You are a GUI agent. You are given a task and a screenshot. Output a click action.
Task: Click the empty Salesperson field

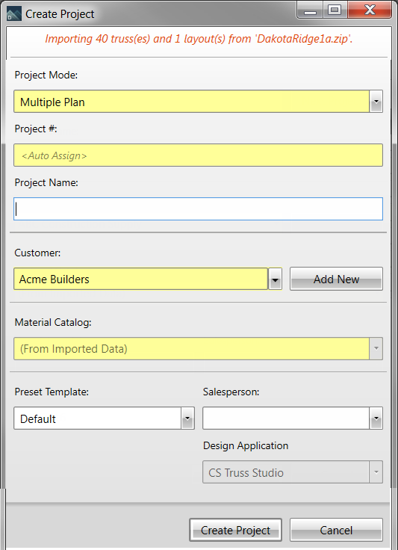(286, 418)
